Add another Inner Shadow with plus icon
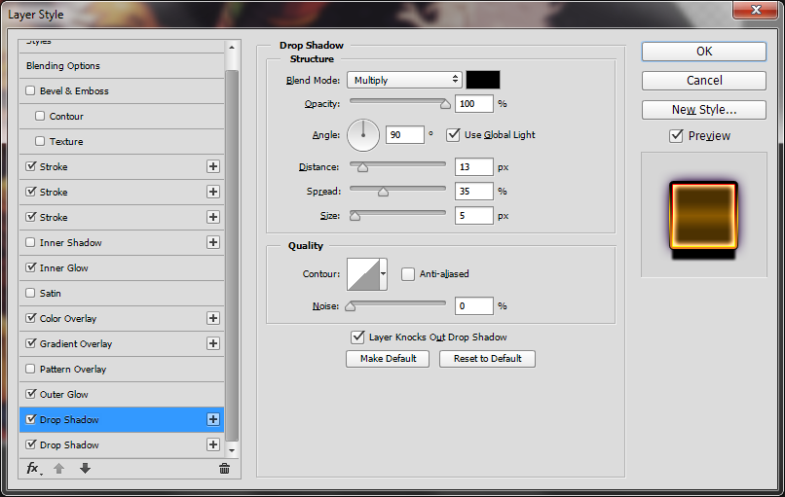The image size is (785, 497). [x=213, y=242]
